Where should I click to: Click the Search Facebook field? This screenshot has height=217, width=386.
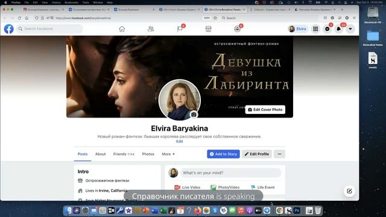tap(49, 29)
